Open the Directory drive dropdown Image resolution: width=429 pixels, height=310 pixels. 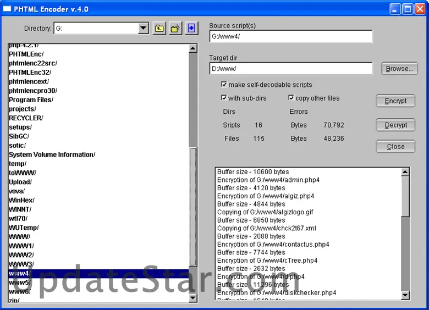click(143, 29)
